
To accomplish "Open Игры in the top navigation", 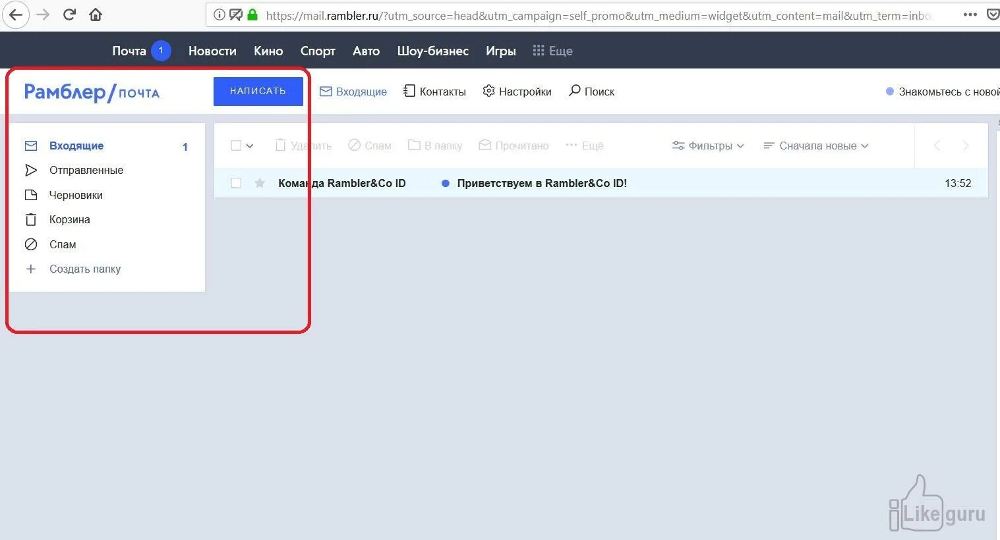I will click(501, 51).
